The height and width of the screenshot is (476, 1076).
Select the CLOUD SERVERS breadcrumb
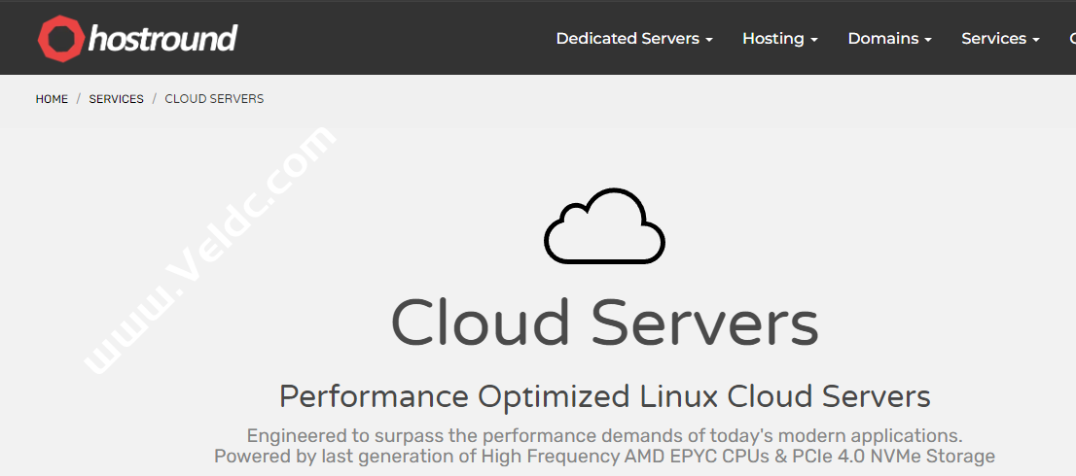click(x=214, y=99)
